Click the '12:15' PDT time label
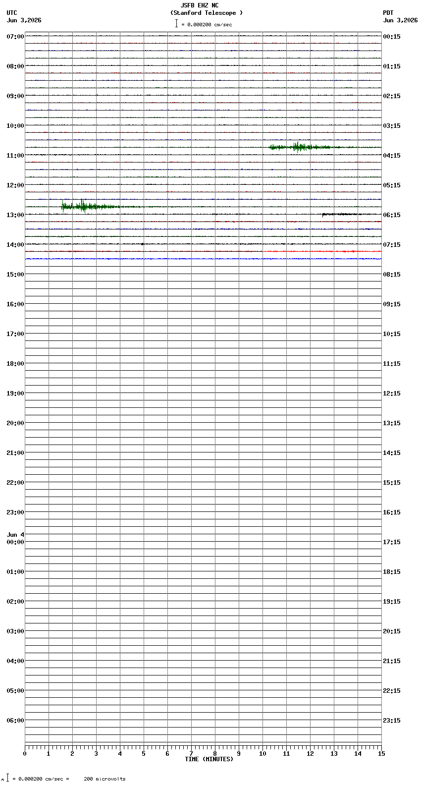The width and height of the screenshot is (421, 785). pos(391,393)
